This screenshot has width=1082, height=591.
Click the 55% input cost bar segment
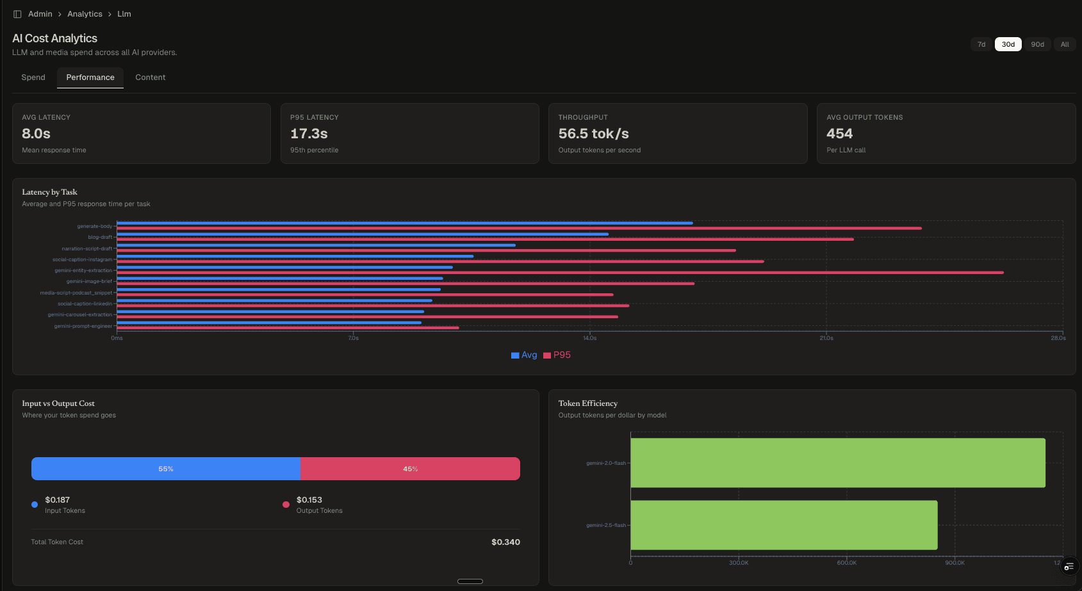(x=166, y=468)
